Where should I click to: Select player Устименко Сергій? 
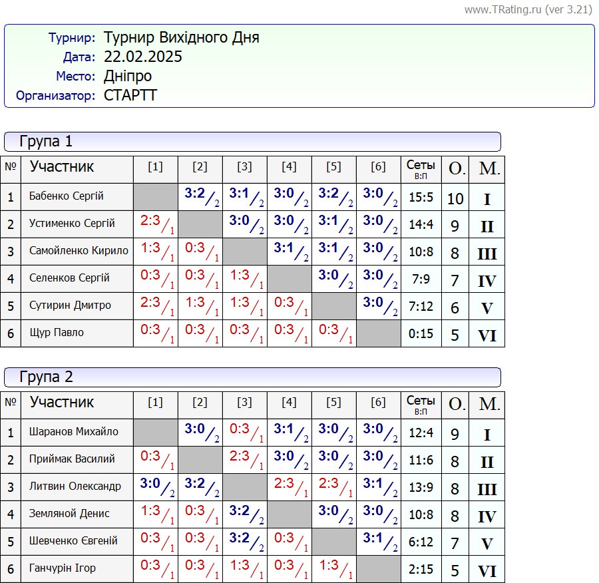coord(72,224)
